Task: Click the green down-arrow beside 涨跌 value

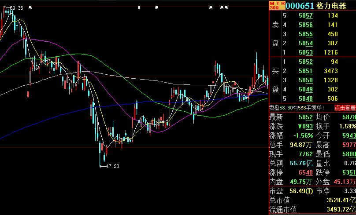Action: pos(300,126)
